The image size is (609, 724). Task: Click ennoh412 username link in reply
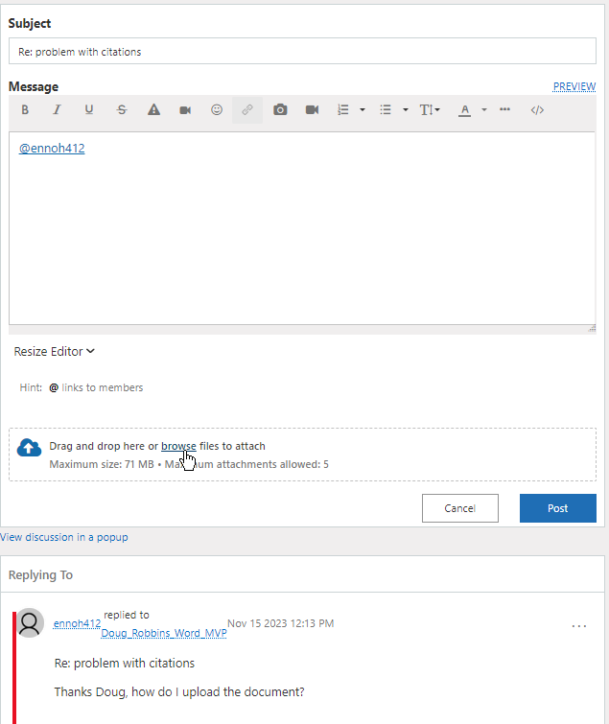pos(77,623)
